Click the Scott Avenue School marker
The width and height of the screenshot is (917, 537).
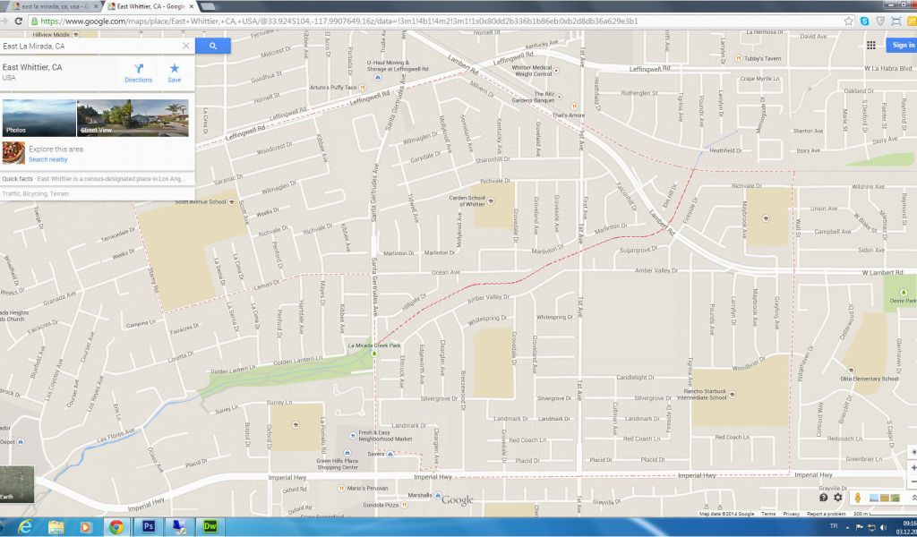coord(232,201)
